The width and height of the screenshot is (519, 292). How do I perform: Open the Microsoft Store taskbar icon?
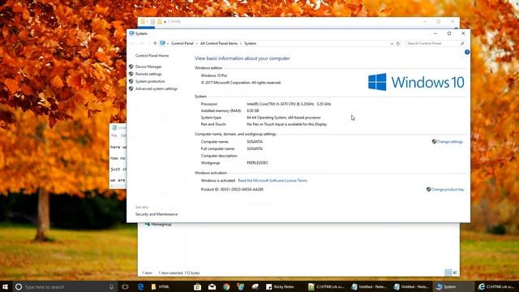coord(197,286)
